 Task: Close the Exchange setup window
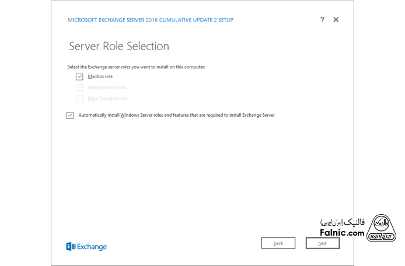pos(336,20)
